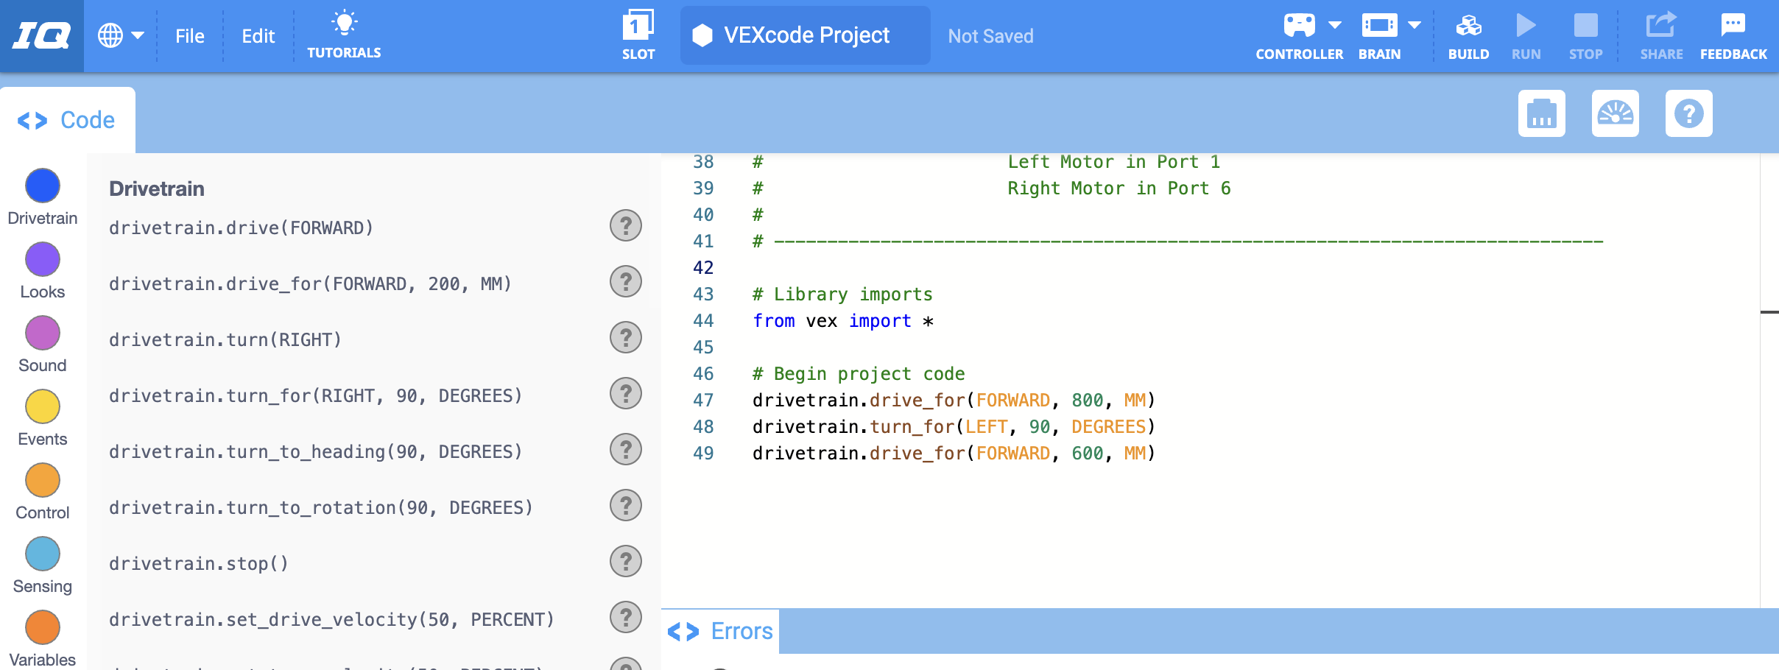The width and height of the screenshot is (1779, 670).
Task: Open the Sound command category
Action: 42,333
